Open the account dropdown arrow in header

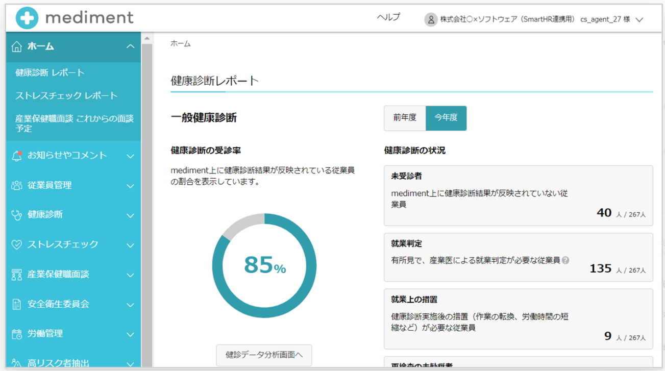point(639,20)
